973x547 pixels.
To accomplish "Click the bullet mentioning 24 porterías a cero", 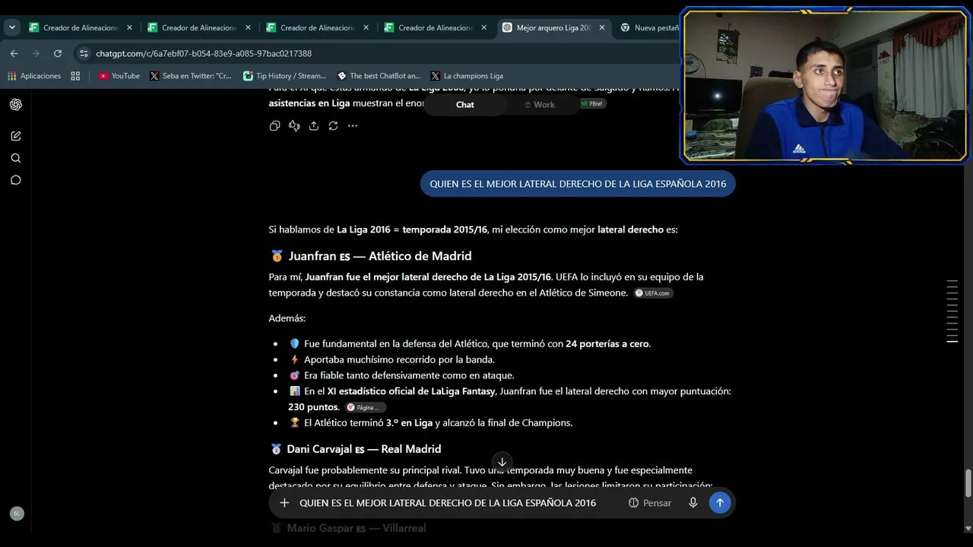I will [470, 344].
